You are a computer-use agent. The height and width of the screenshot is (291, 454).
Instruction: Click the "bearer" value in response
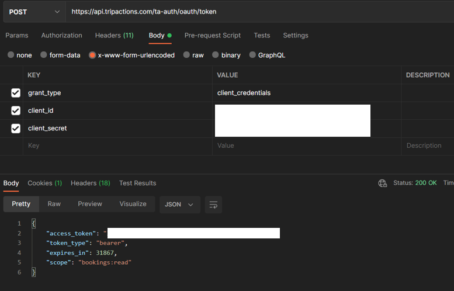pyautogui.click(x=110, y=243)
